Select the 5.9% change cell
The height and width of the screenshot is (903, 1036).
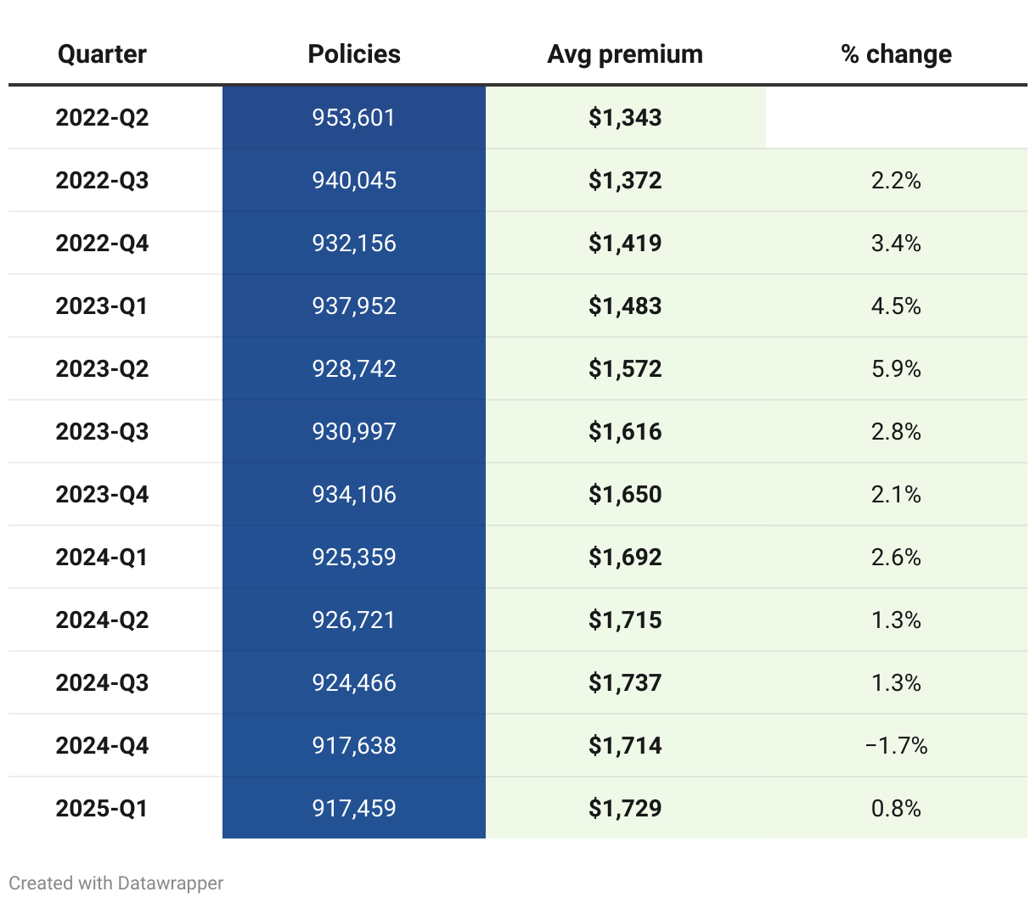[x=896, y=368]
